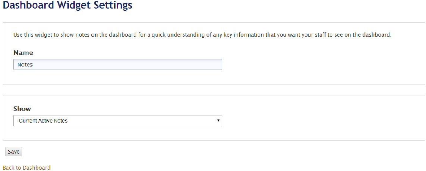
Task: Click the Show field label
Action: click(x=22, y=109)
